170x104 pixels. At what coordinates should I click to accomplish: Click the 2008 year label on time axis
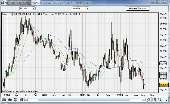point(82,95)
